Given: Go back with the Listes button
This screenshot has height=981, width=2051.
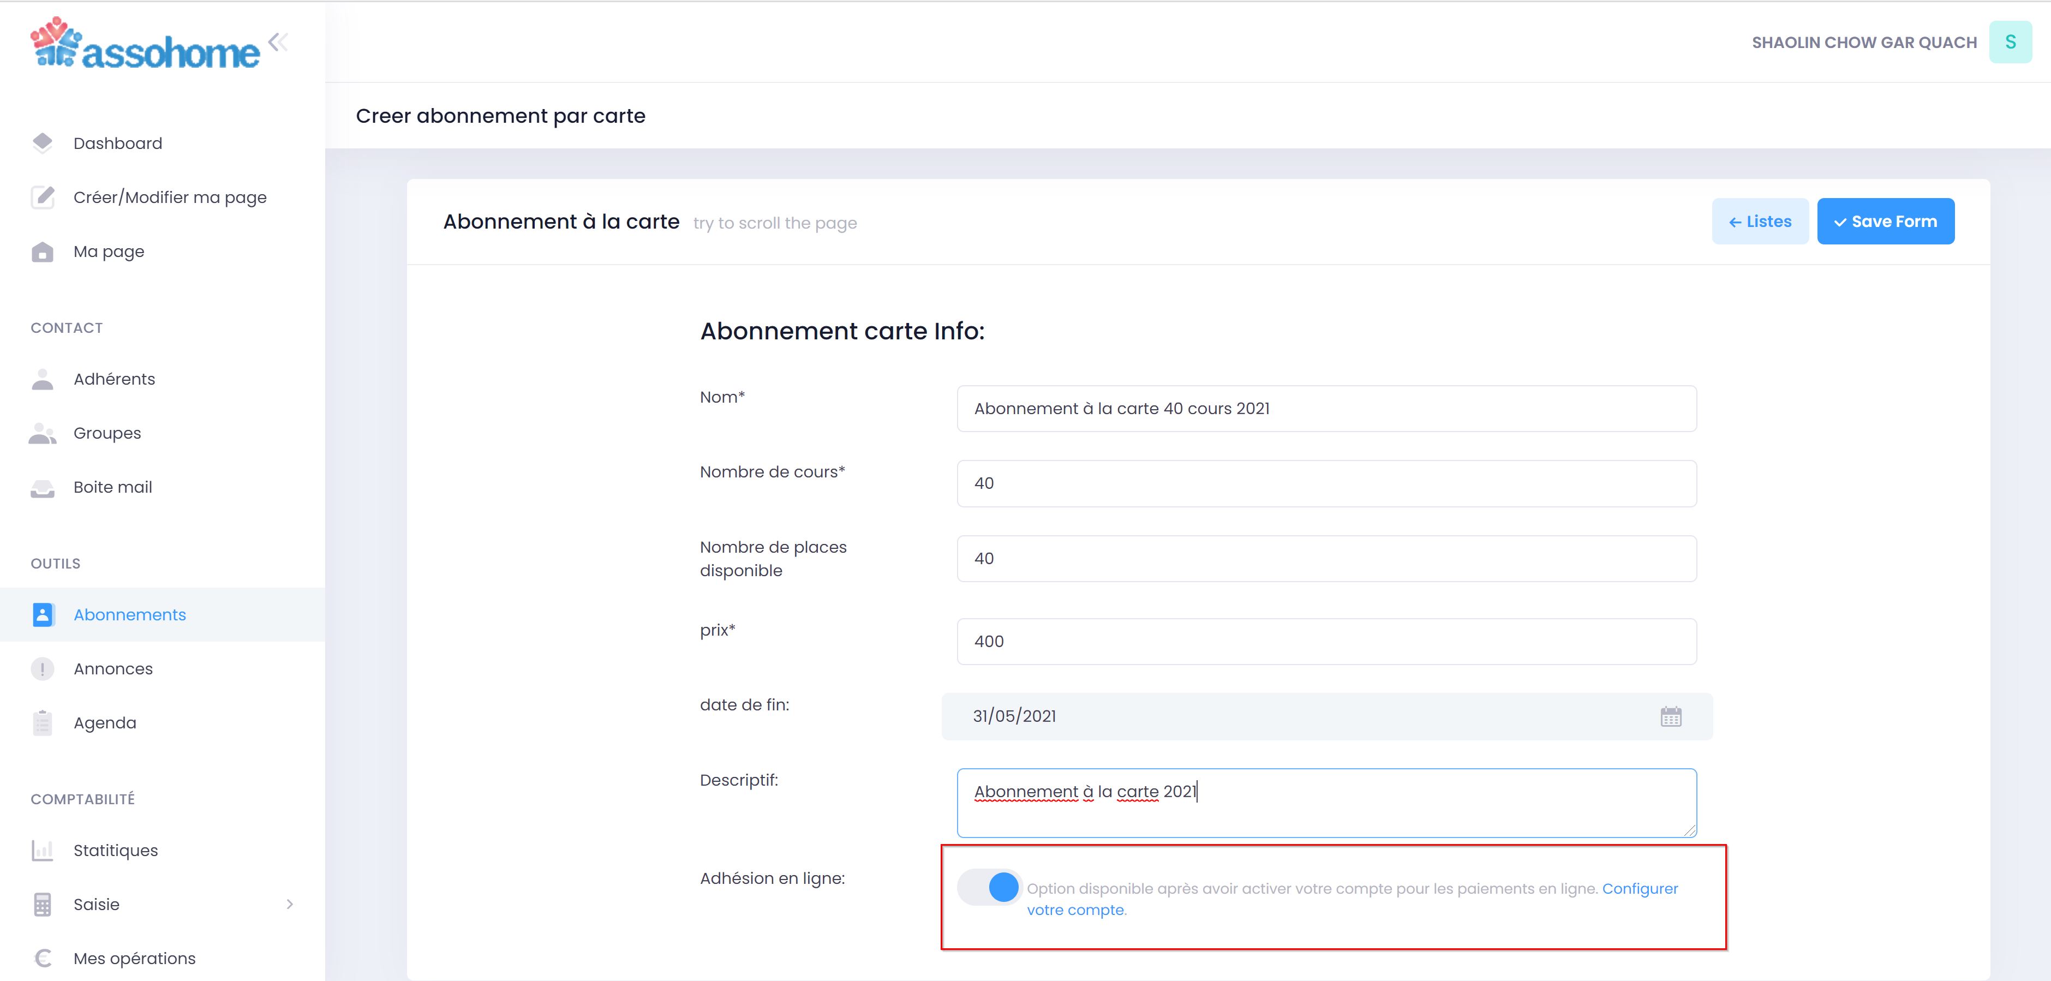Looking at the screenshot, I should click(x=1760, y=222).
